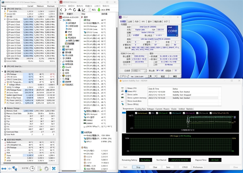
Task: Click Intel Core logo in CPU-Z
Action: point(173,31)
